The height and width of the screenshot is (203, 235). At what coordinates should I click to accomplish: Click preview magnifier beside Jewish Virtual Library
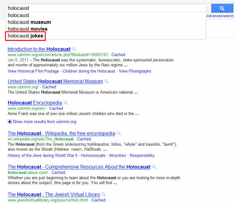pyautogui.click(x=104, y=195)
